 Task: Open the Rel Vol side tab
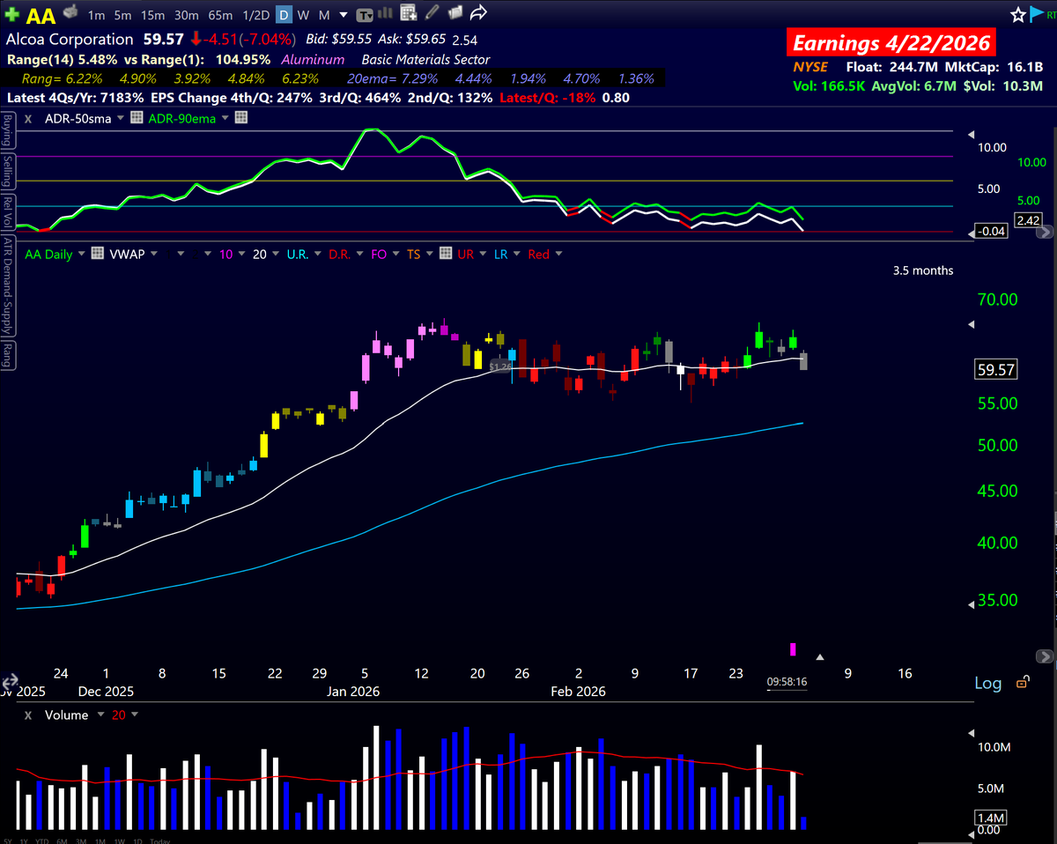[7, 211]
